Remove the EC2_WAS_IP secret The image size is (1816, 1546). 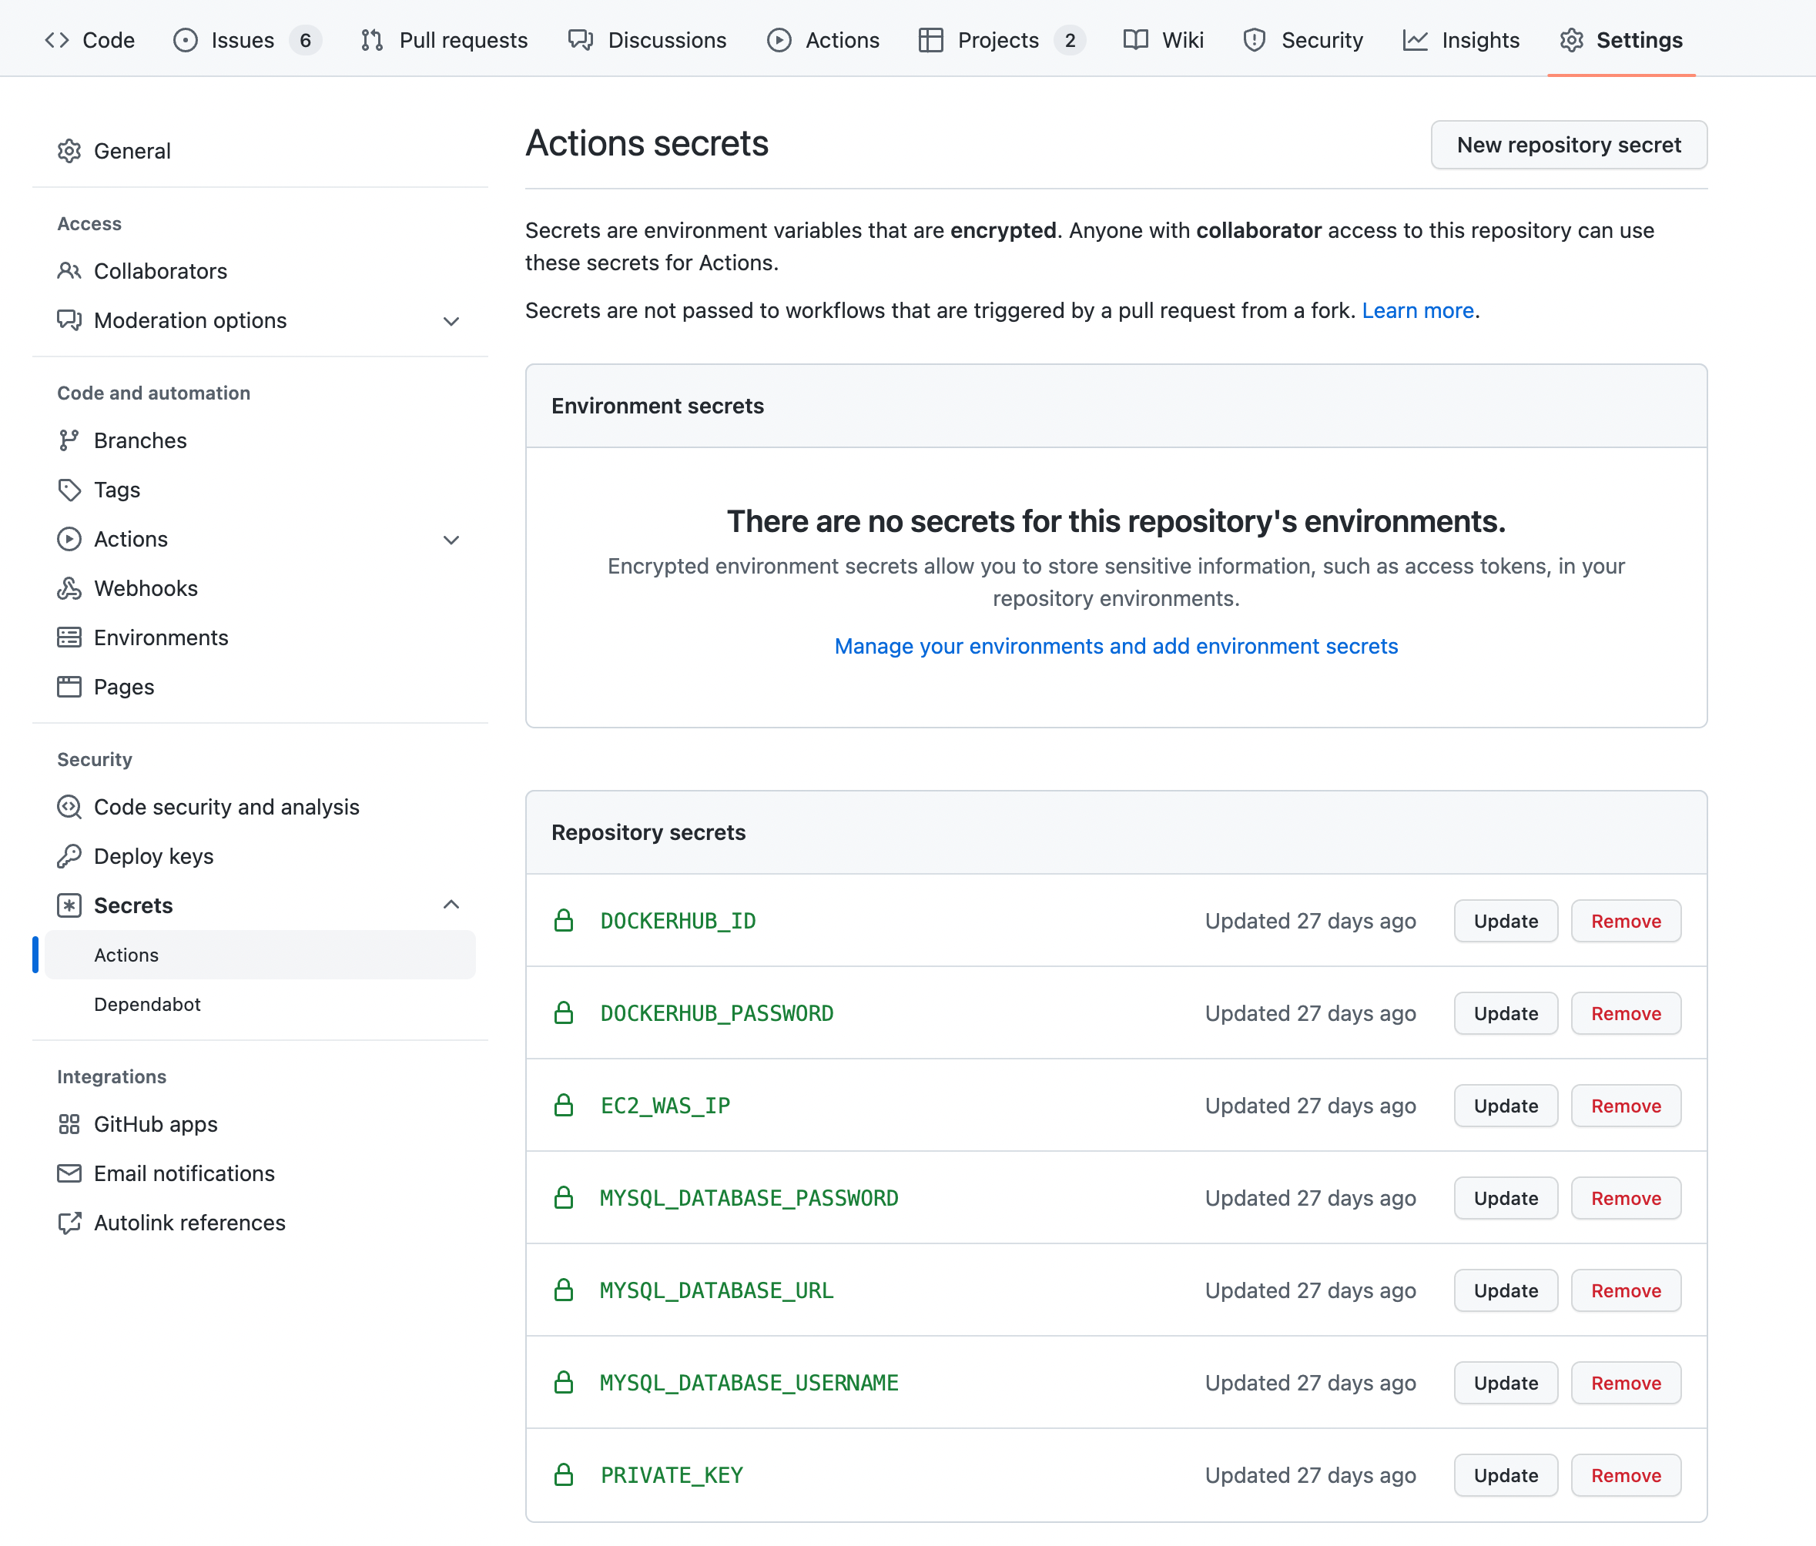coord(1625,1106)
